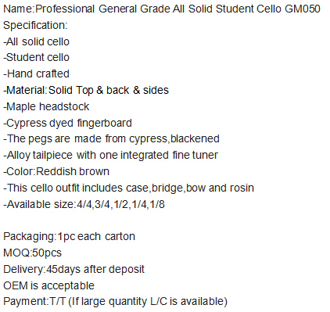This screenshot has height=312, width=330.
Task: Click the Payment T/T line
Action: 115,302
